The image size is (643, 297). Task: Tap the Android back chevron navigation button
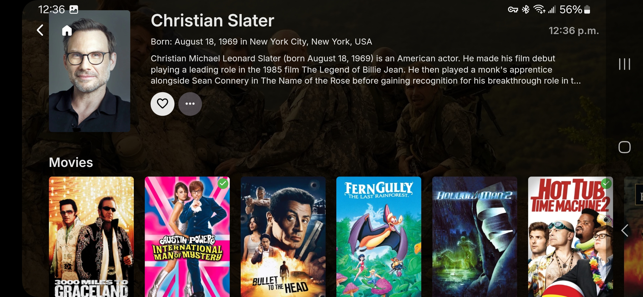pyautogui.click(x=624, y=230)
